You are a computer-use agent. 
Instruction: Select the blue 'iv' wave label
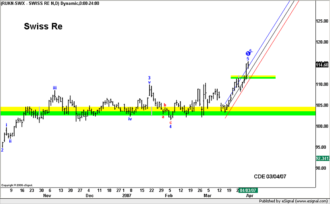(130, 119)
